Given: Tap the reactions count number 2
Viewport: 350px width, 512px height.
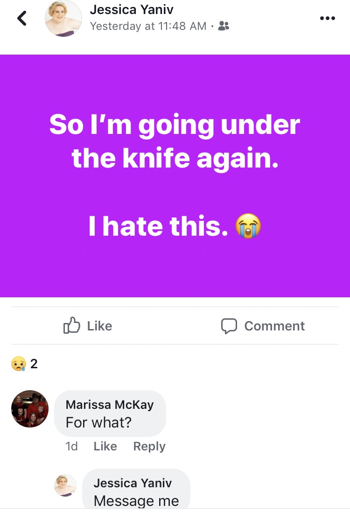Looking at the screenshot, I should tap(34, 364).
